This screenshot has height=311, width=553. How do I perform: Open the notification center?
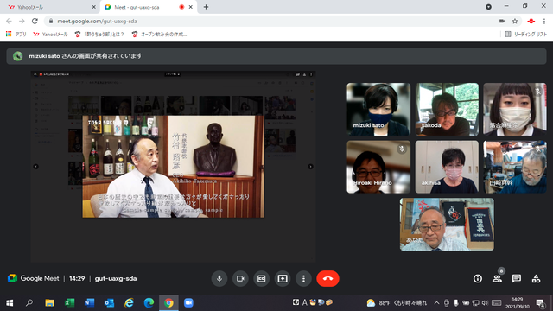(x=541, y=303)
